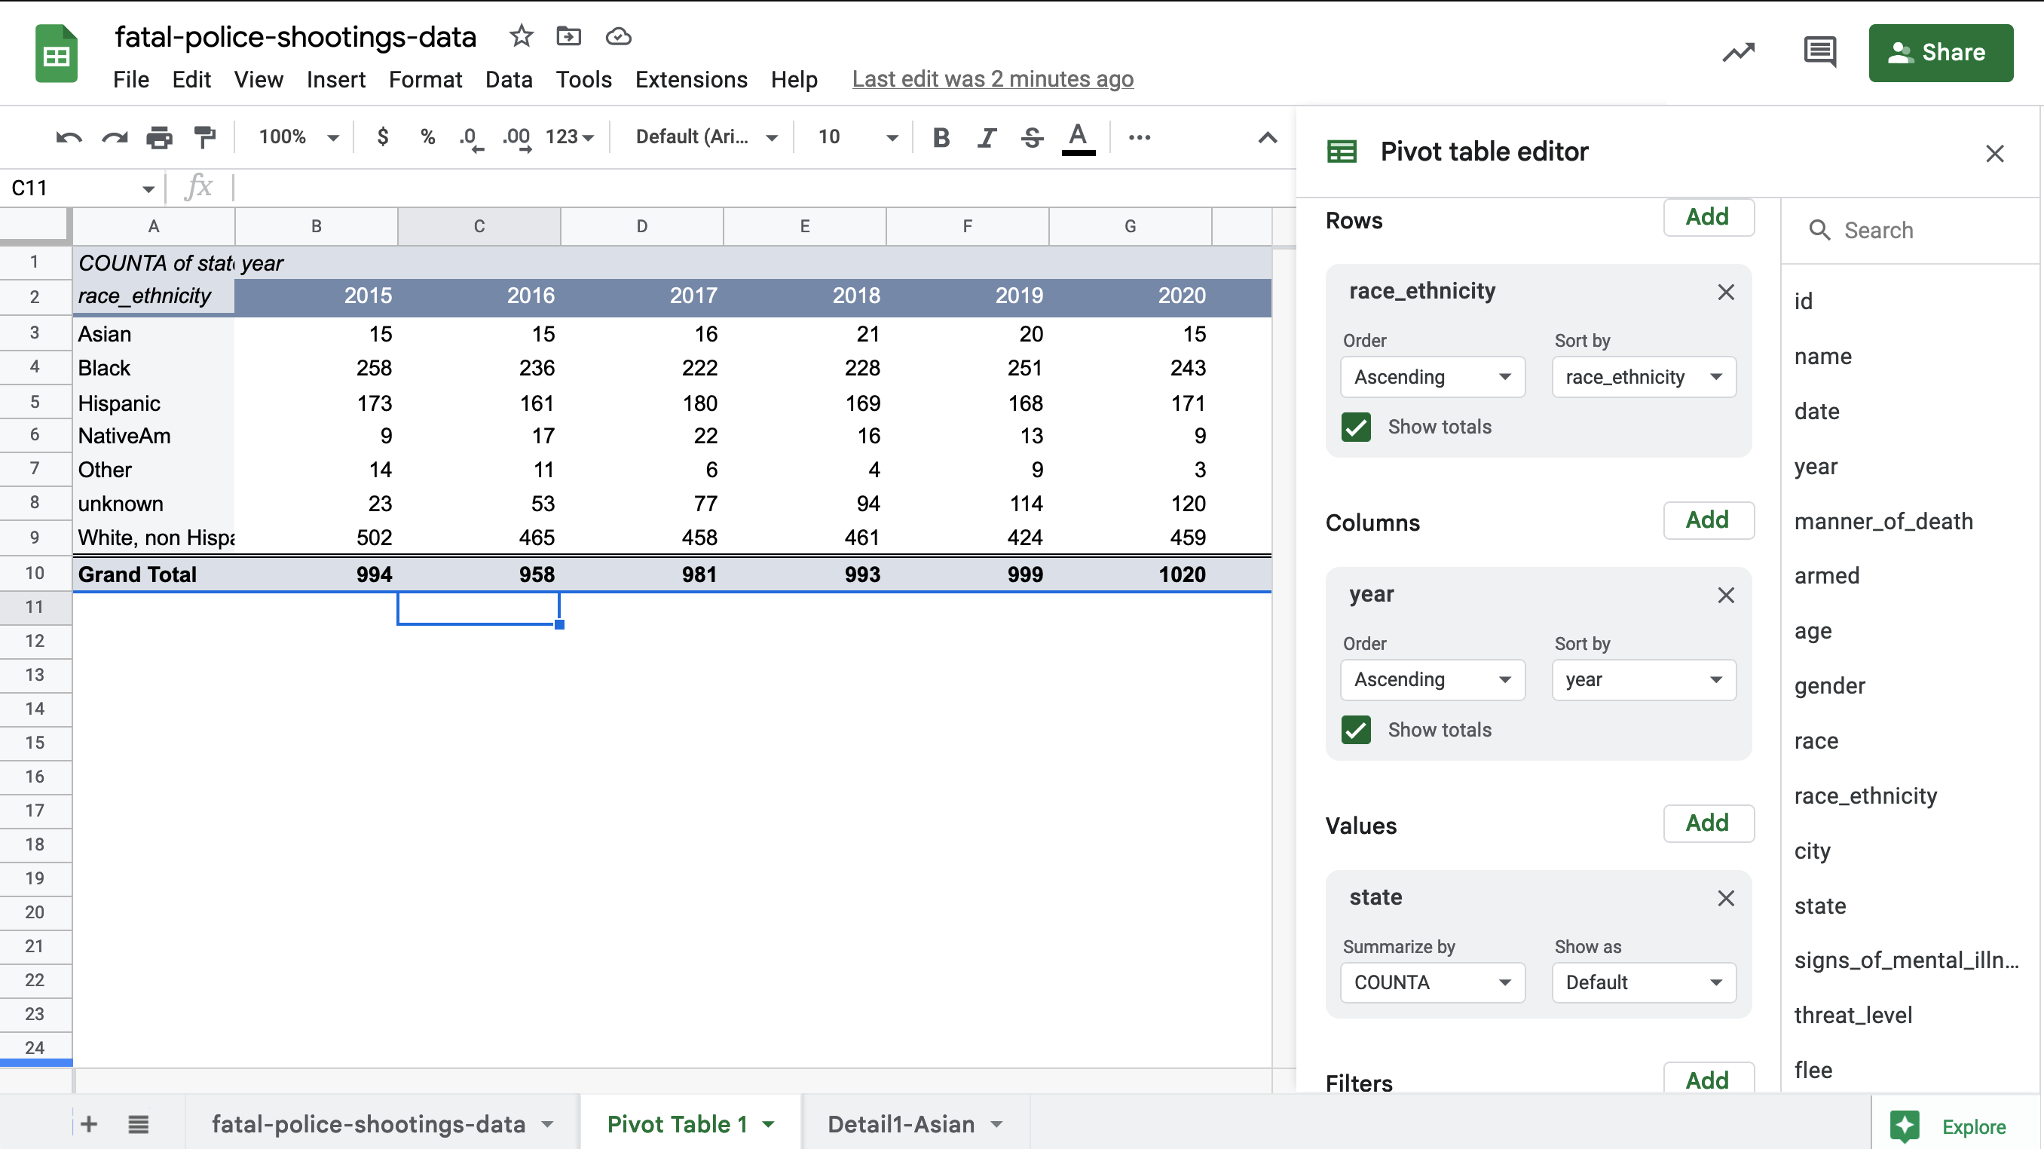
Task: Open the text color picker
Action: 1078,139
